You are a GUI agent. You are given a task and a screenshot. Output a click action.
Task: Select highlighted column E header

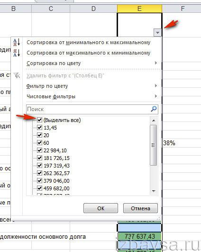pyautogui.click(x=139, y=9)
